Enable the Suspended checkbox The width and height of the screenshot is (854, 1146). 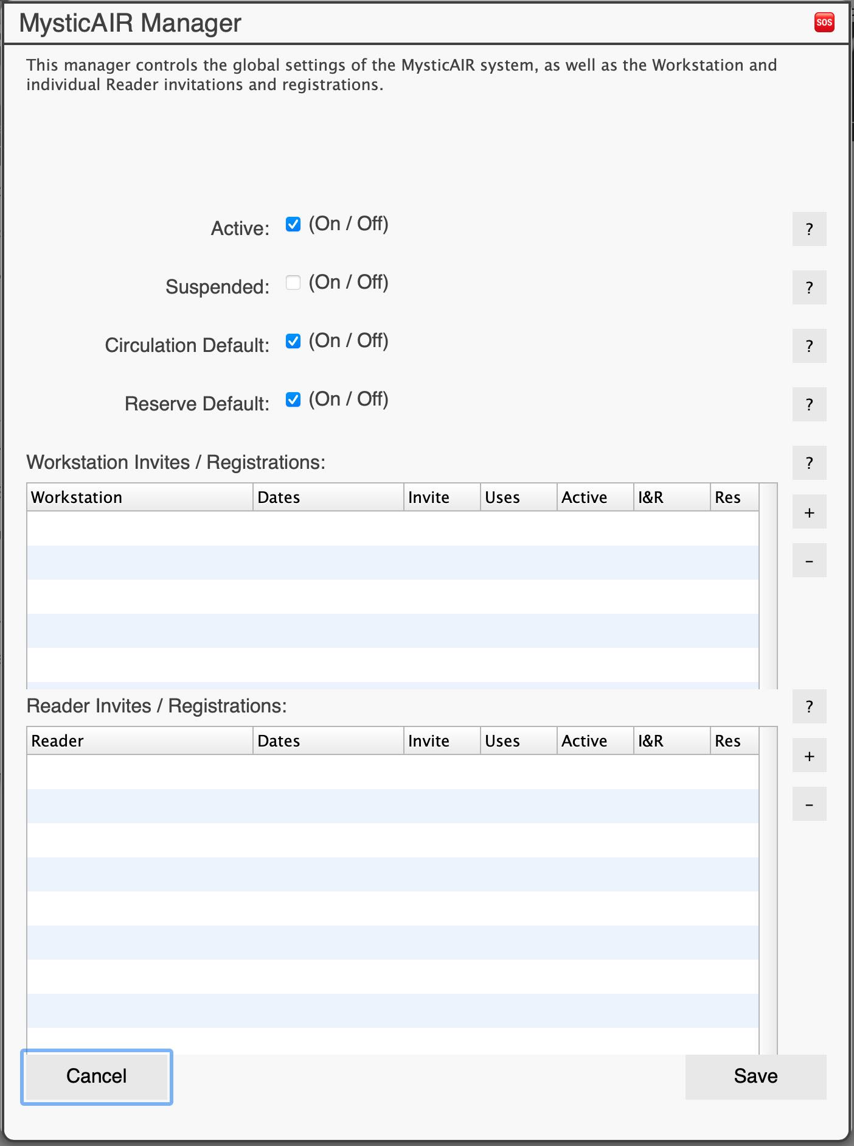293,283
